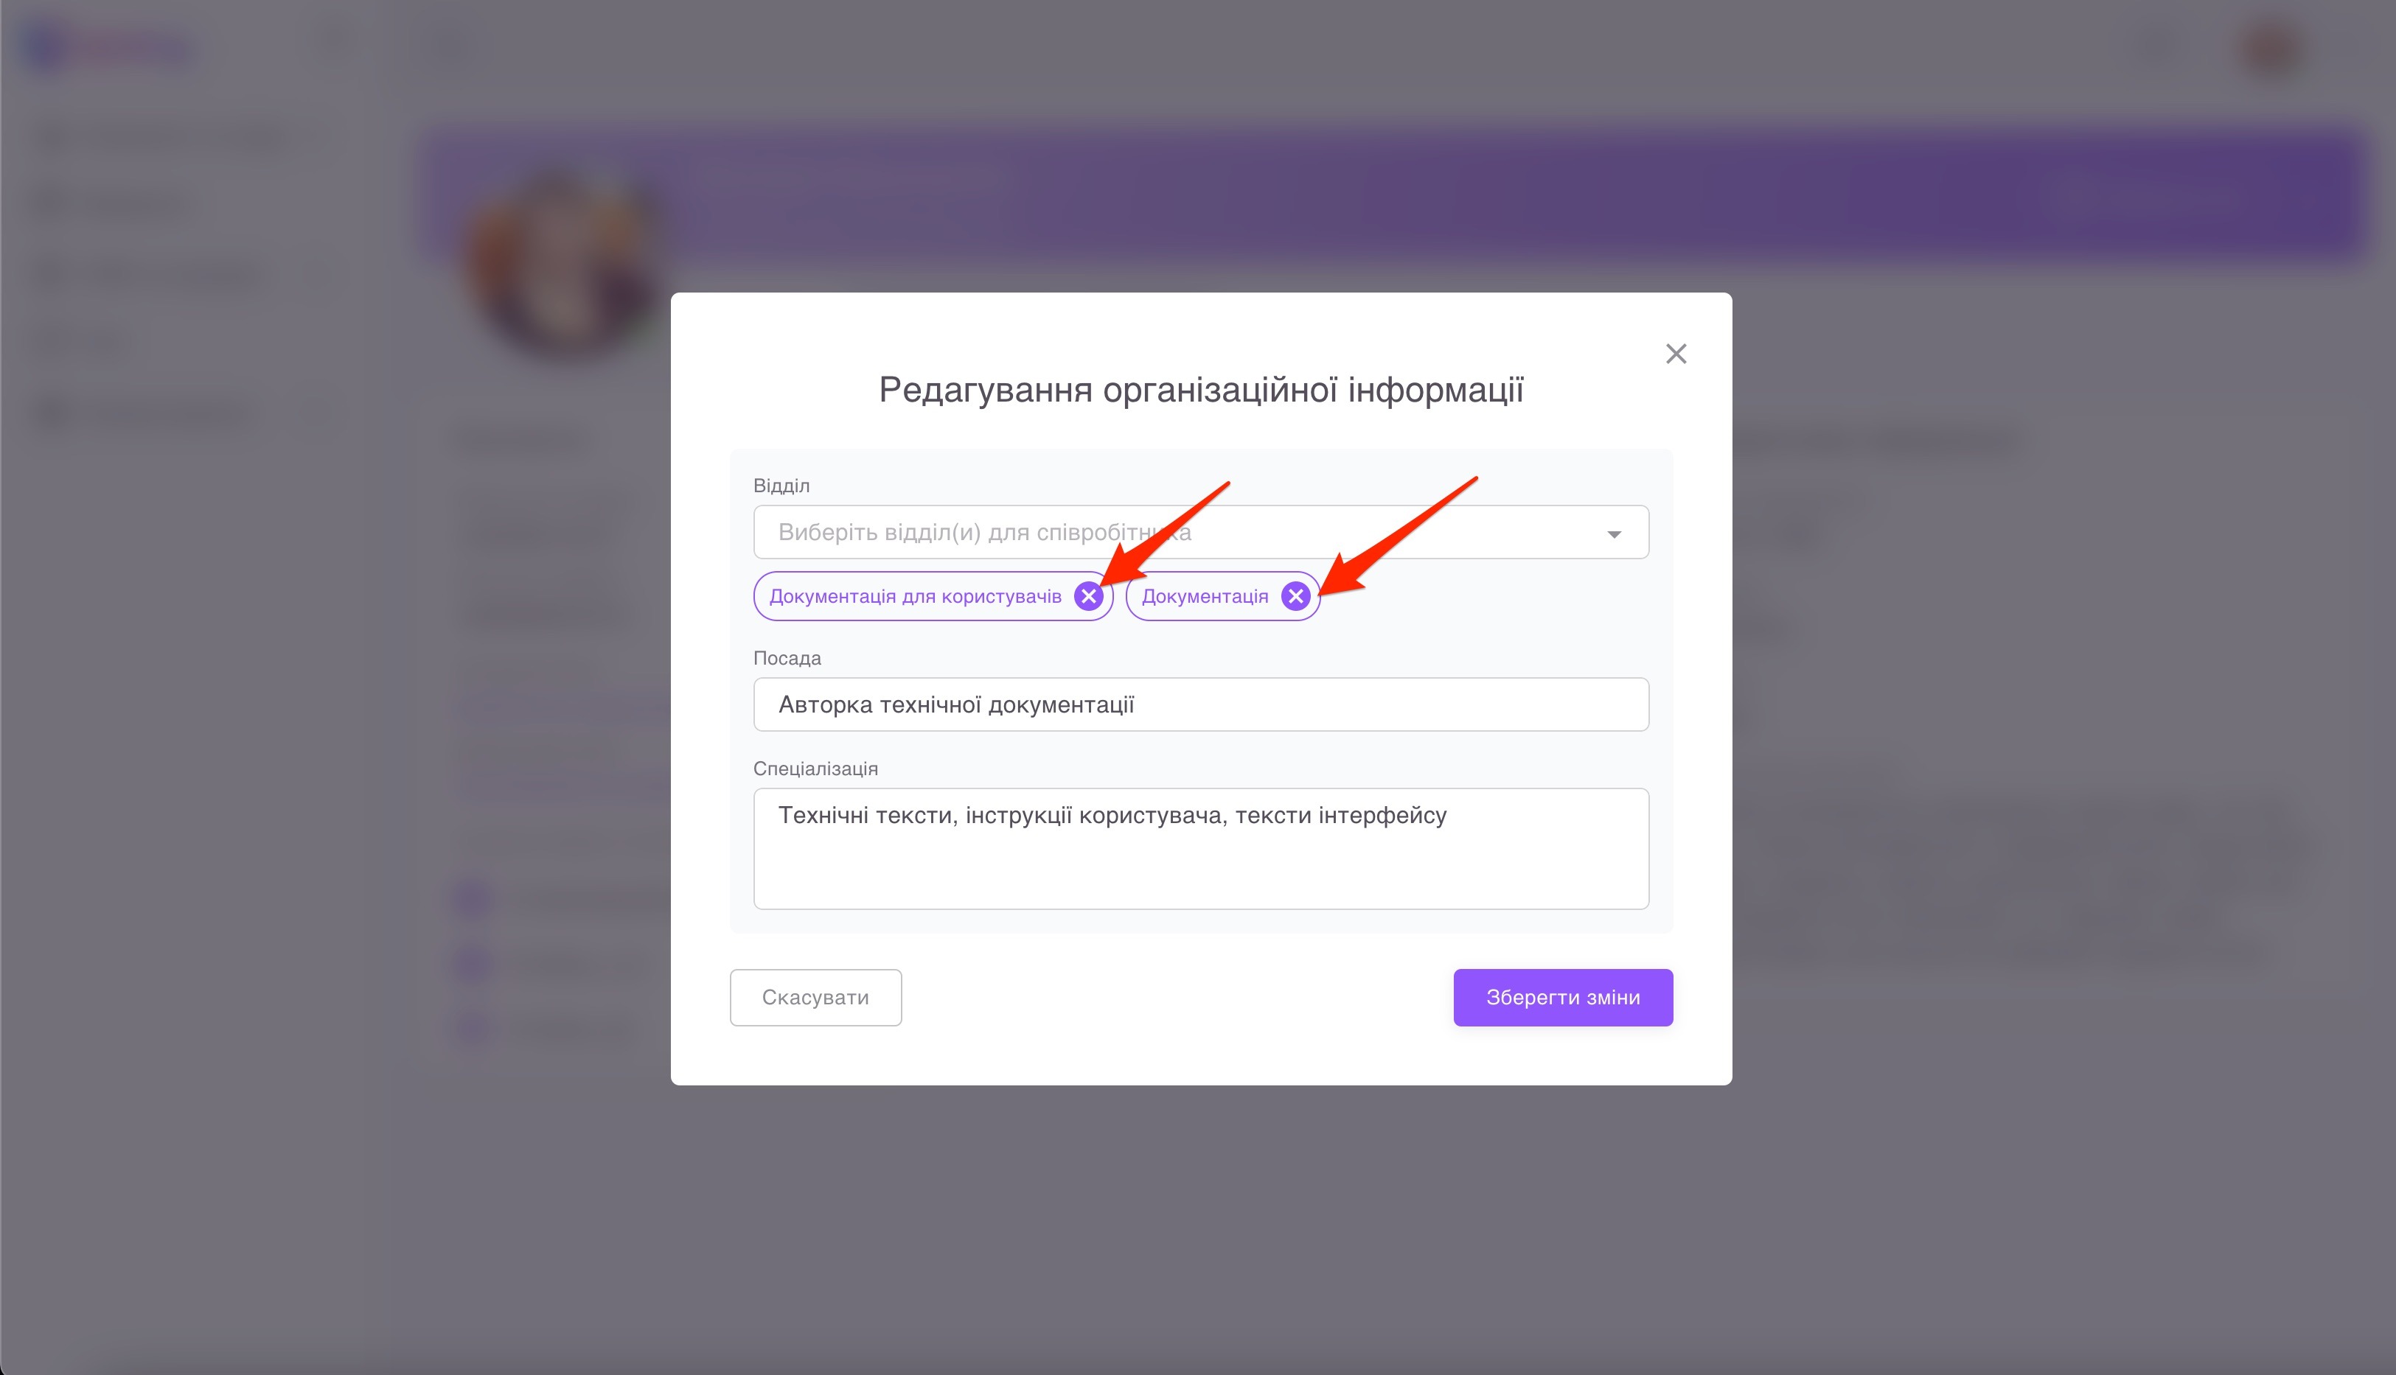This screenshot has width=2396, height=1375.
Task: Click the blurred app logo in header
Action: [108, 47]
